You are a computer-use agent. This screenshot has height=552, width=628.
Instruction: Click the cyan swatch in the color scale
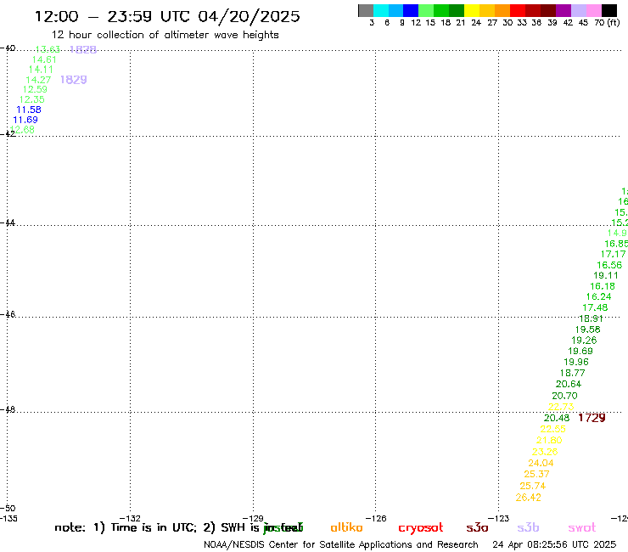point(381,10)
